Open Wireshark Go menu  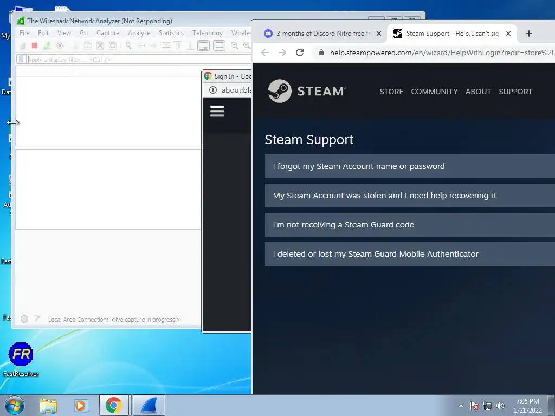tap(83, 33)
